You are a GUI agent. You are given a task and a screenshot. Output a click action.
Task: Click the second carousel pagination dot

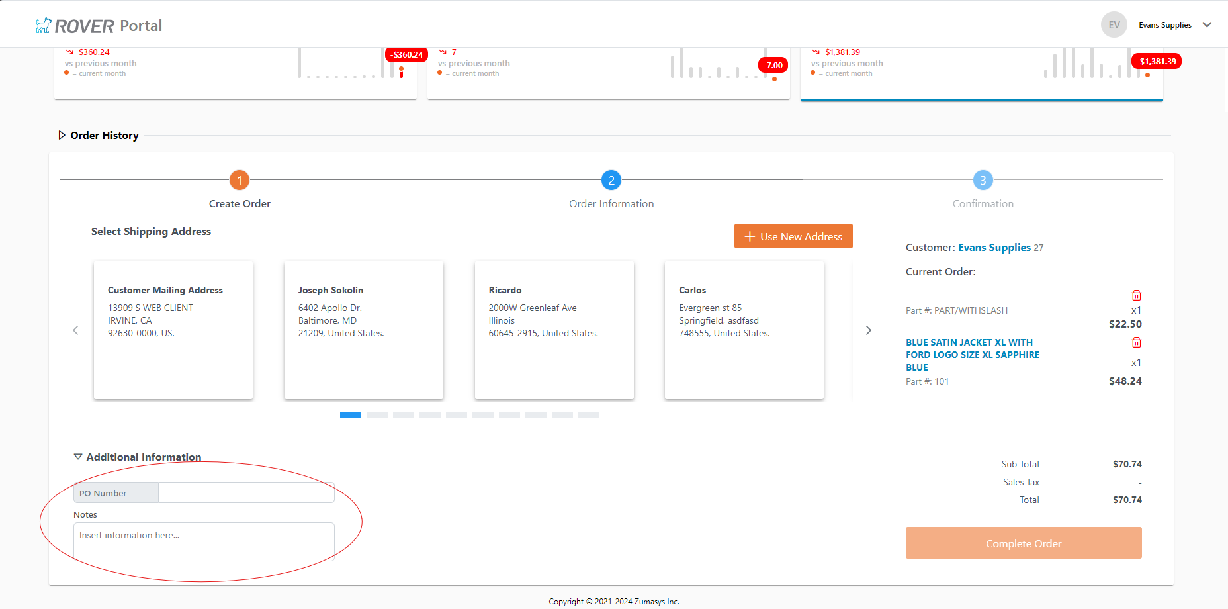pos(377,415)
